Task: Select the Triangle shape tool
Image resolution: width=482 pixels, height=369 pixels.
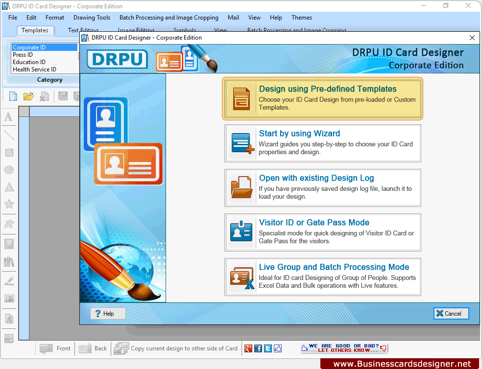Action: [9, 187]
